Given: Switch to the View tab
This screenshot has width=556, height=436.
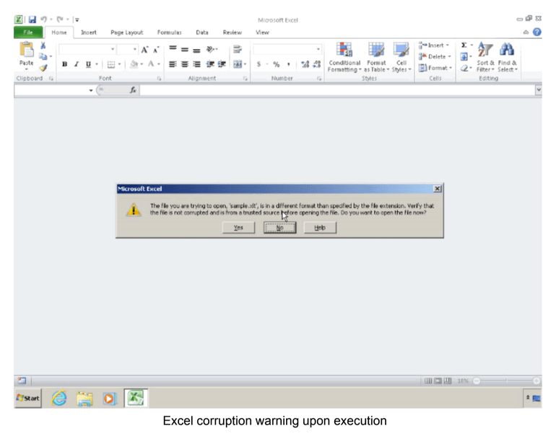Looking at the screenshot, I should pyautogui.click(x=262, y=32).
